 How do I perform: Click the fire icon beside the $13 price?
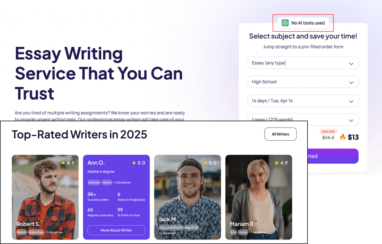[342, 137]
